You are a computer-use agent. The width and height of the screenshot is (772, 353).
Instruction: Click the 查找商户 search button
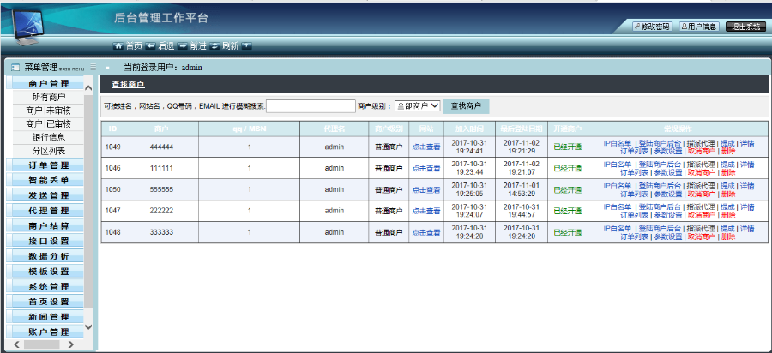[x=466, y=106]
